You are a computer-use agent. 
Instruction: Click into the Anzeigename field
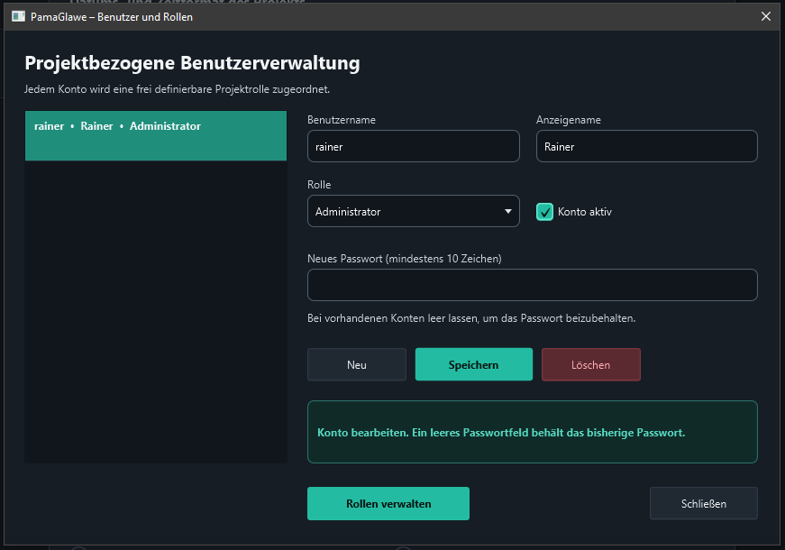647,146
